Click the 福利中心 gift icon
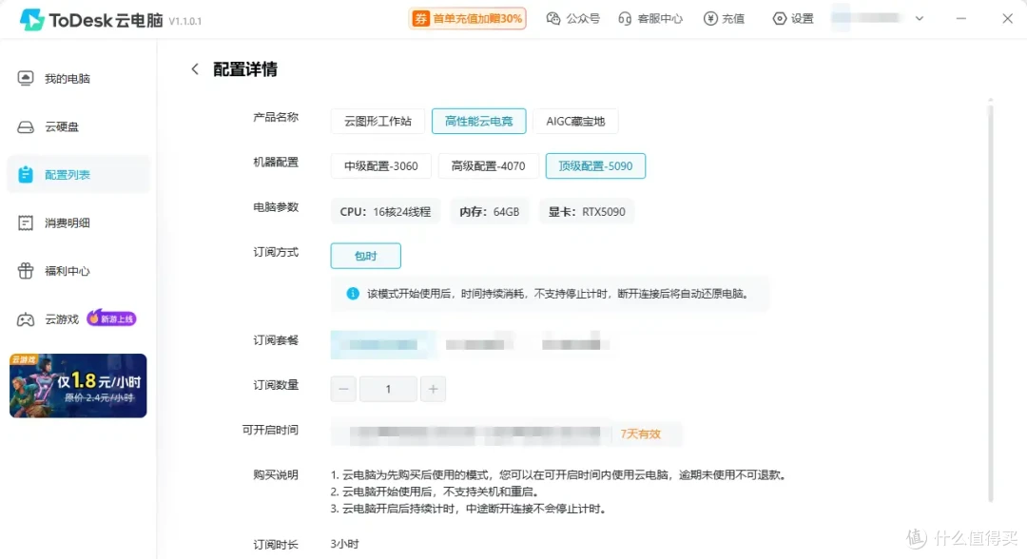Screen dimensions: 1027x559 click(x=26, y=270)
